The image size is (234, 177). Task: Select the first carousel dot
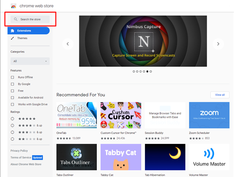tap(134, 72)
